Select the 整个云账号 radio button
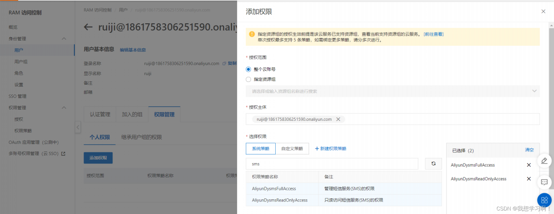The image size is (554, 214). pos(248,69)
